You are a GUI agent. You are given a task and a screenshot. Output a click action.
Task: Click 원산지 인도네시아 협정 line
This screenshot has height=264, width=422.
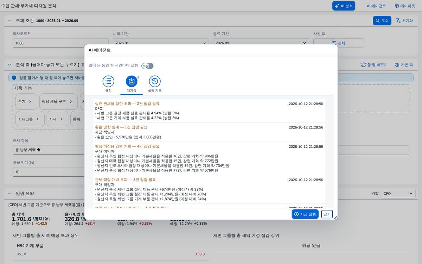pos(162,165)
